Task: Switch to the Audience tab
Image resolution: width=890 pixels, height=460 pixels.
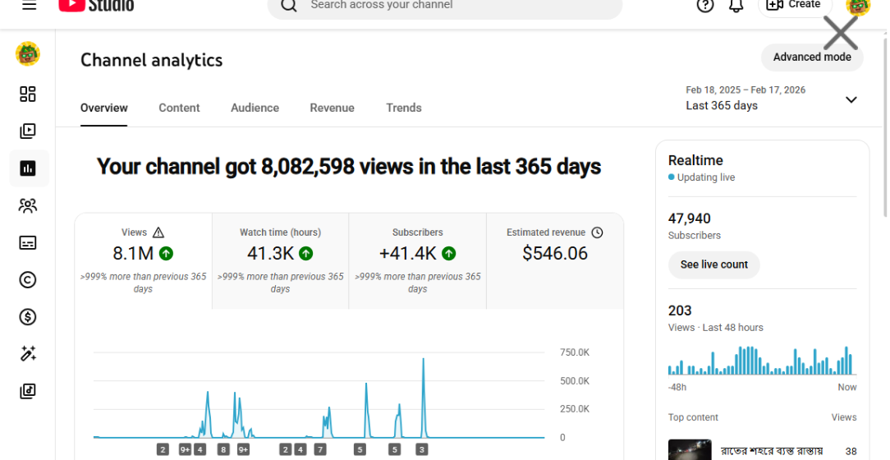Action: (x=255, y=108)
